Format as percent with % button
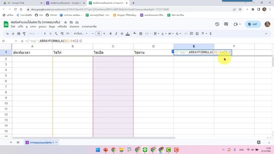274x154 pixels. tap(51, 33)
